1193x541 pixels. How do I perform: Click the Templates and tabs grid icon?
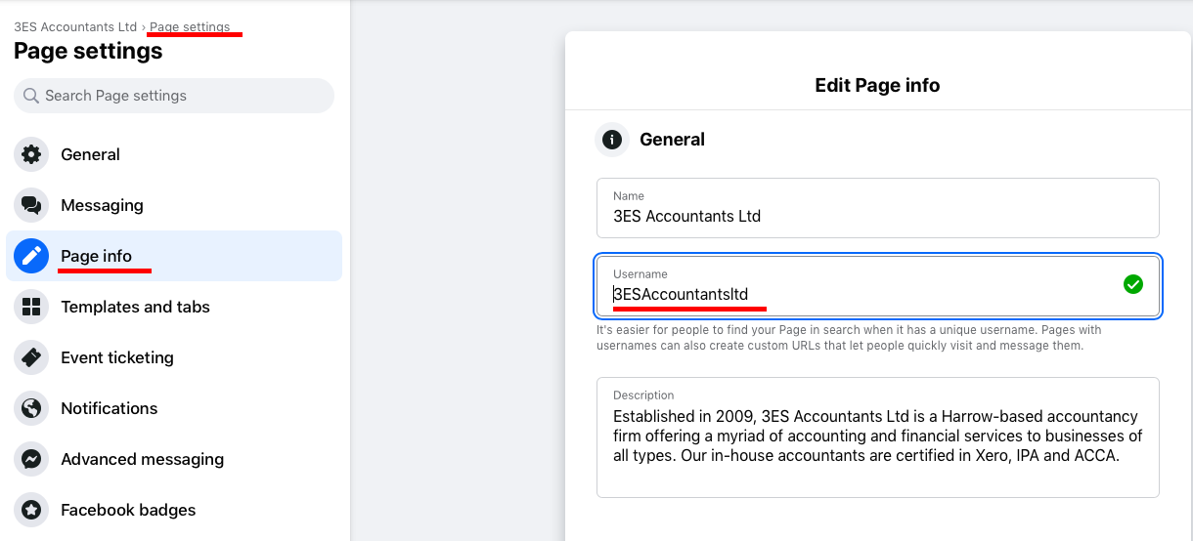coord(31,307)
